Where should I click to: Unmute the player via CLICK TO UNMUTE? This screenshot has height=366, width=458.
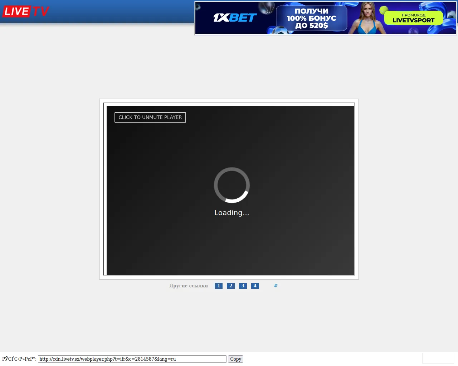coord(150,117)
